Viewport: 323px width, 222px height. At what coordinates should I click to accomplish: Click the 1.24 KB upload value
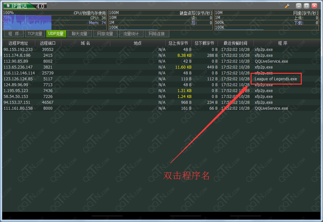coord(184,96)
